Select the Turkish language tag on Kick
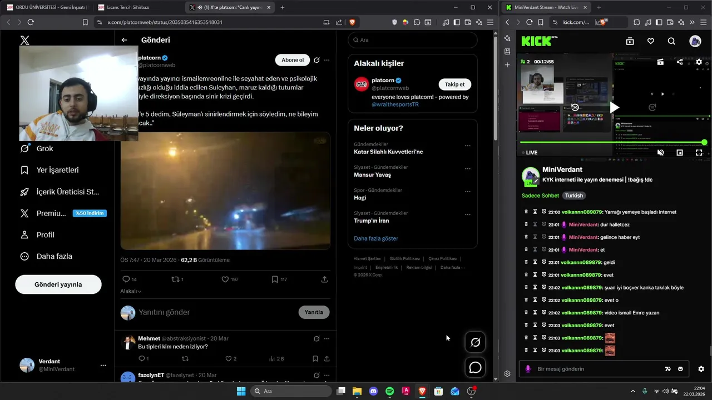 [574, 196]
